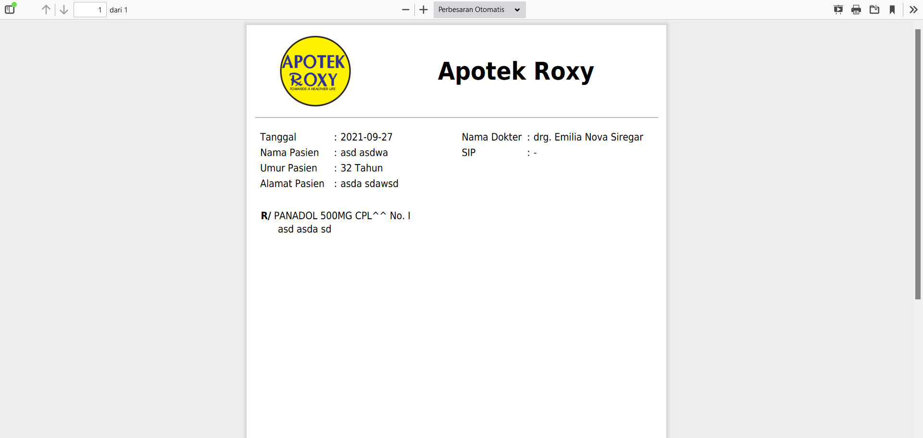Click the dari 1 page count
Screen dimensions: 923x438
[119, 10]
